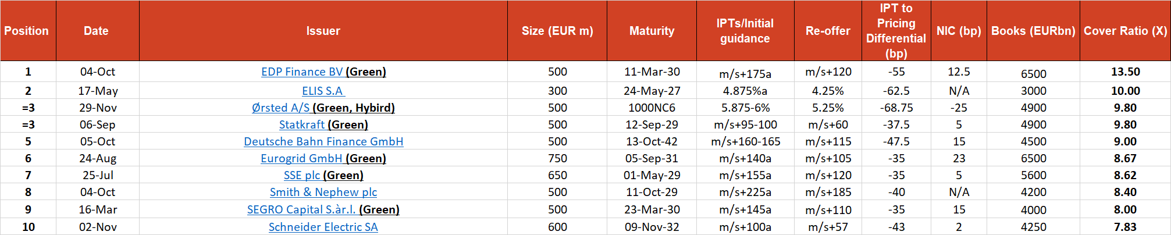This screenshot has height=235, width=1171.
Task: Select the 13.50 cover ratio cell
Action: pos(1125,72)
